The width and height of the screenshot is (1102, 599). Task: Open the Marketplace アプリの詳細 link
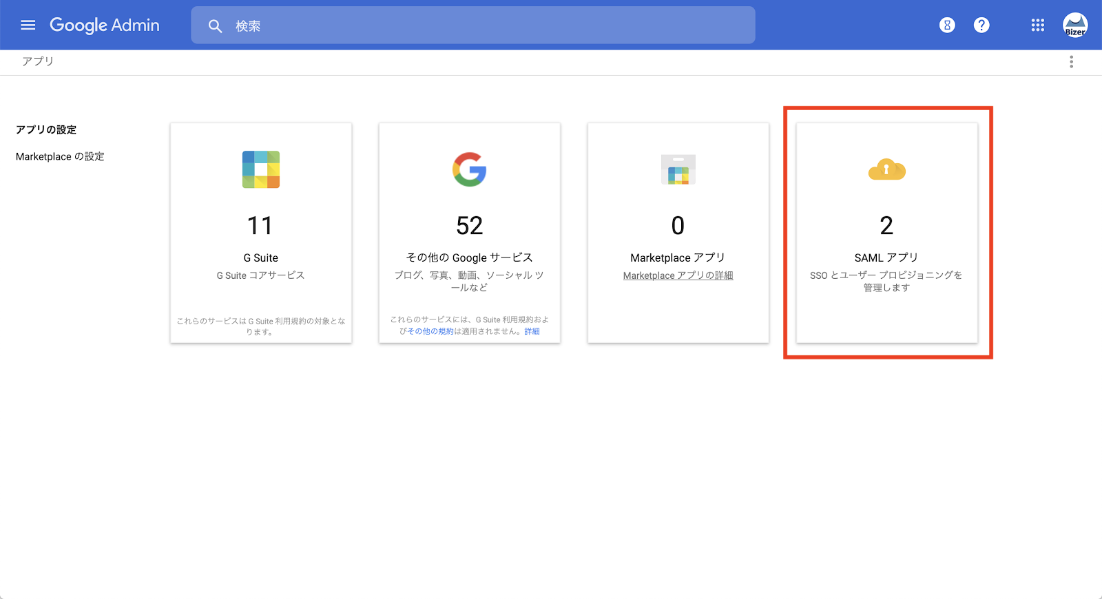click(678, 275)
